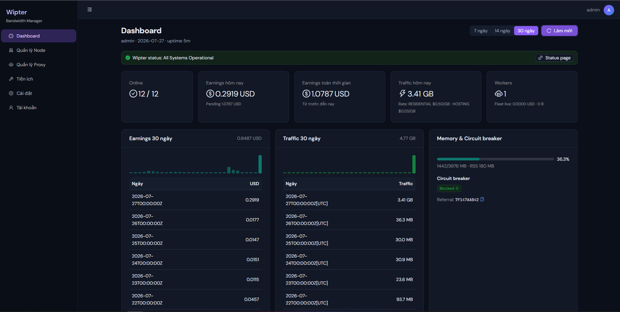Viewport: 620px width, 312px height.
Task: Click the Workers cloud icon
Action: (x=498, y=94)
